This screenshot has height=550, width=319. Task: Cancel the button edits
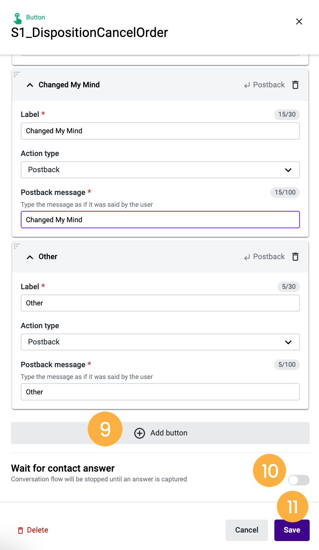tap(247, 530)
